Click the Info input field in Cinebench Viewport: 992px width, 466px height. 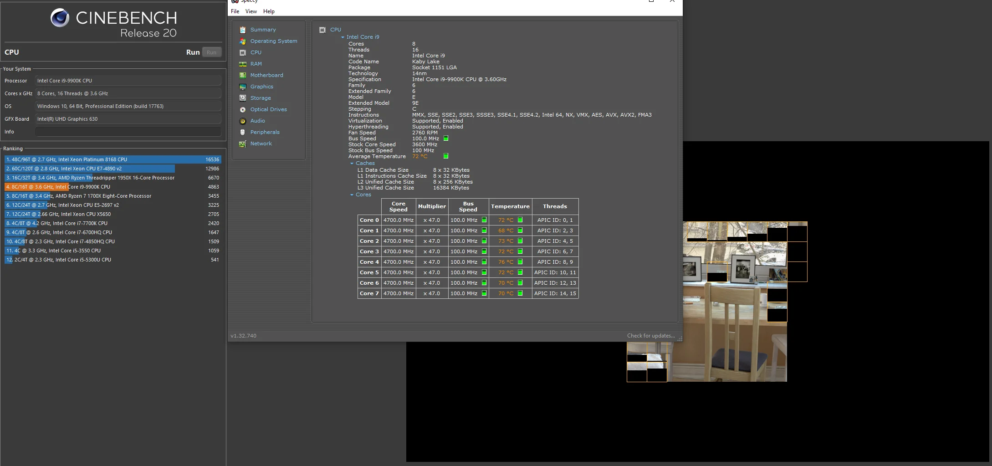(128, 132)
